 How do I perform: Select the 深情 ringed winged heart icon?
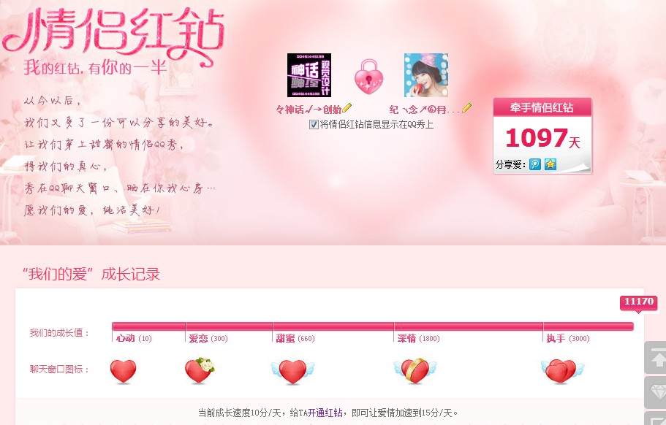415,371
